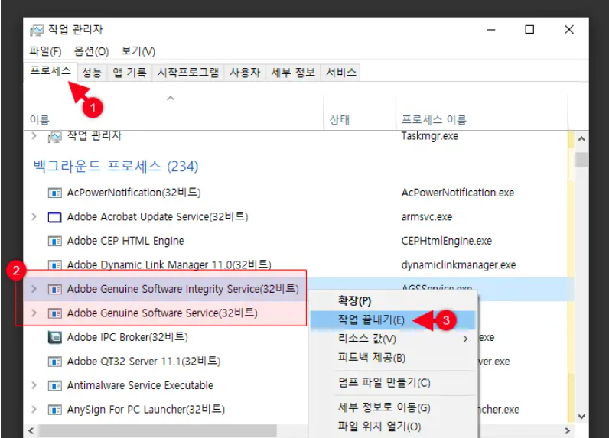Click the sort arrow above the 이름 column

pyautogui.click(x=171, y=98)
